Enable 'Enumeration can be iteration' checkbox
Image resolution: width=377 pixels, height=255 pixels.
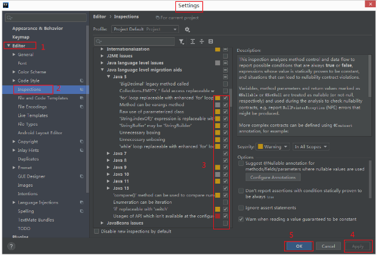pyautogui.click(x=225, y=202)
